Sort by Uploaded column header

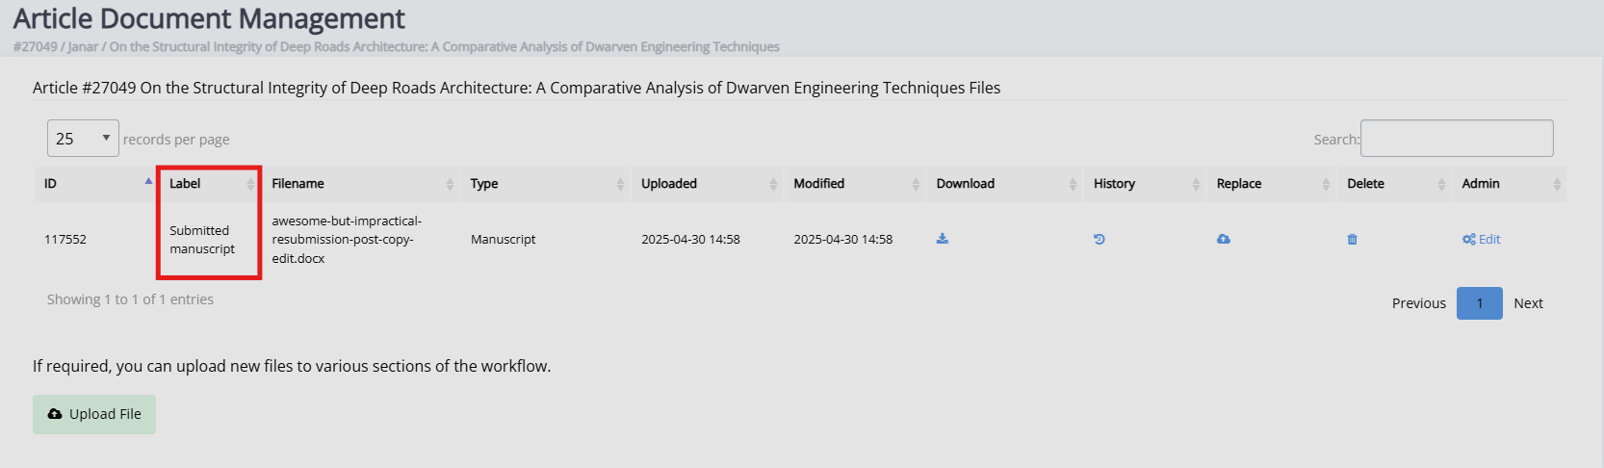click(708, 184)
